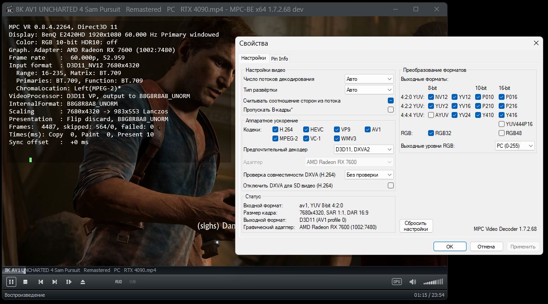Toggle the VC-1 codec checkbox
The width and height of the screenshot is (548, 304).
[306, 139]
